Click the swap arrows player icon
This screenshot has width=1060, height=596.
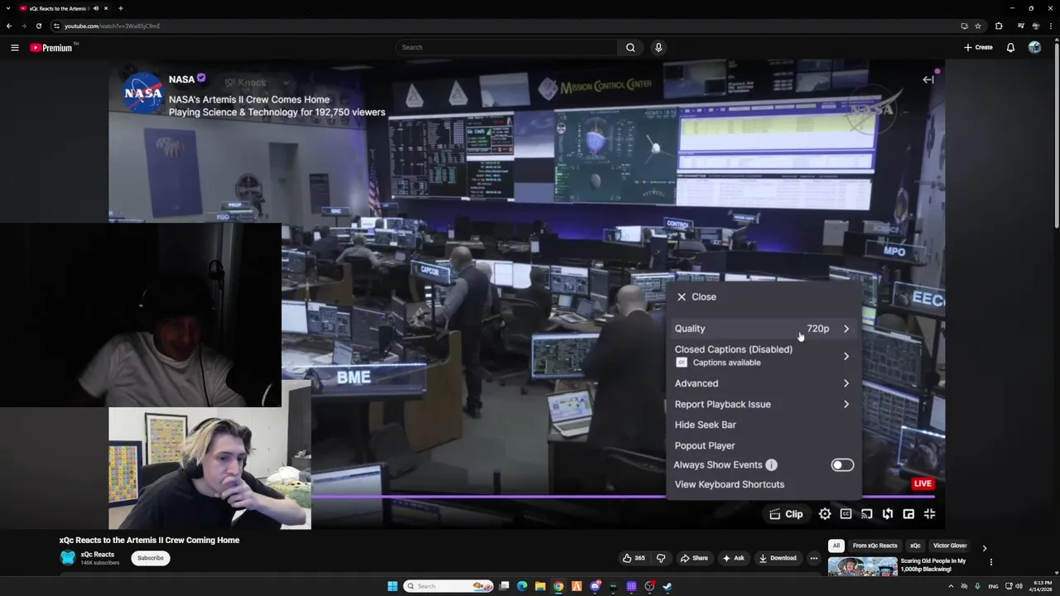[x=888, y=514]
